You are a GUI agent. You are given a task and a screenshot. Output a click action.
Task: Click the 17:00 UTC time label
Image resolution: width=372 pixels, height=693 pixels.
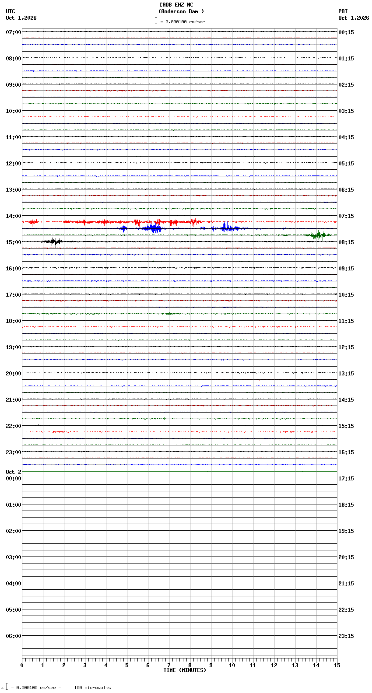coord(14,295)
